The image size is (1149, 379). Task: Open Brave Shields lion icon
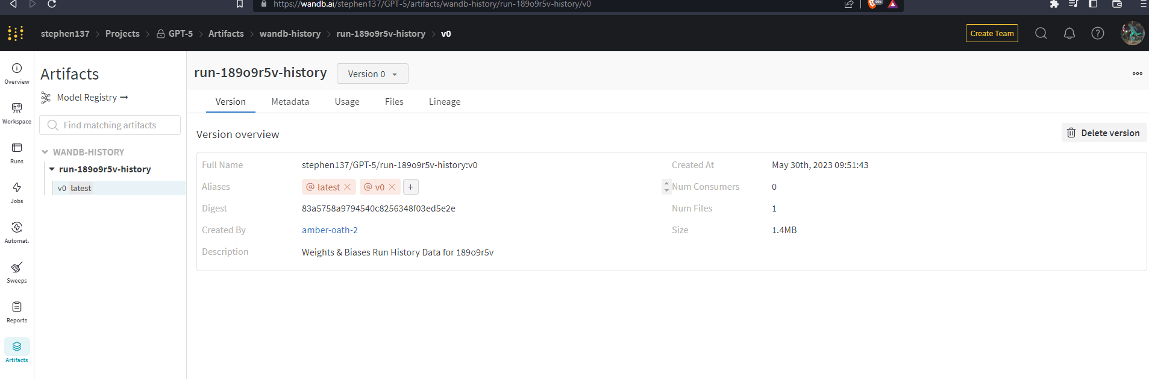[x=873, y=4]
